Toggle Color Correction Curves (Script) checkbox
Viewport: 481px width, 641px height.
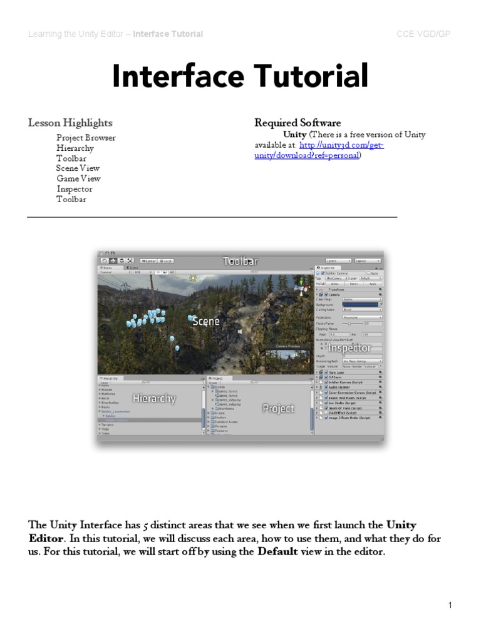(x=326, y=392)
